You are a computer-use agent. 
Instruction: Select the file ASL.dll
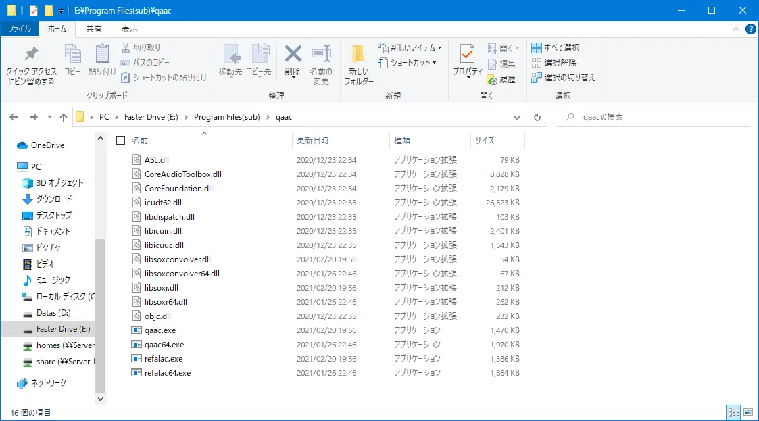pyautogui.click(x=156, y=160)
